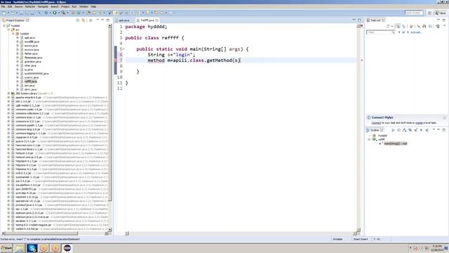Open the Run menu
Image resolution: width=449 pixels, height=253 pixels.
(x=74, y=6)
